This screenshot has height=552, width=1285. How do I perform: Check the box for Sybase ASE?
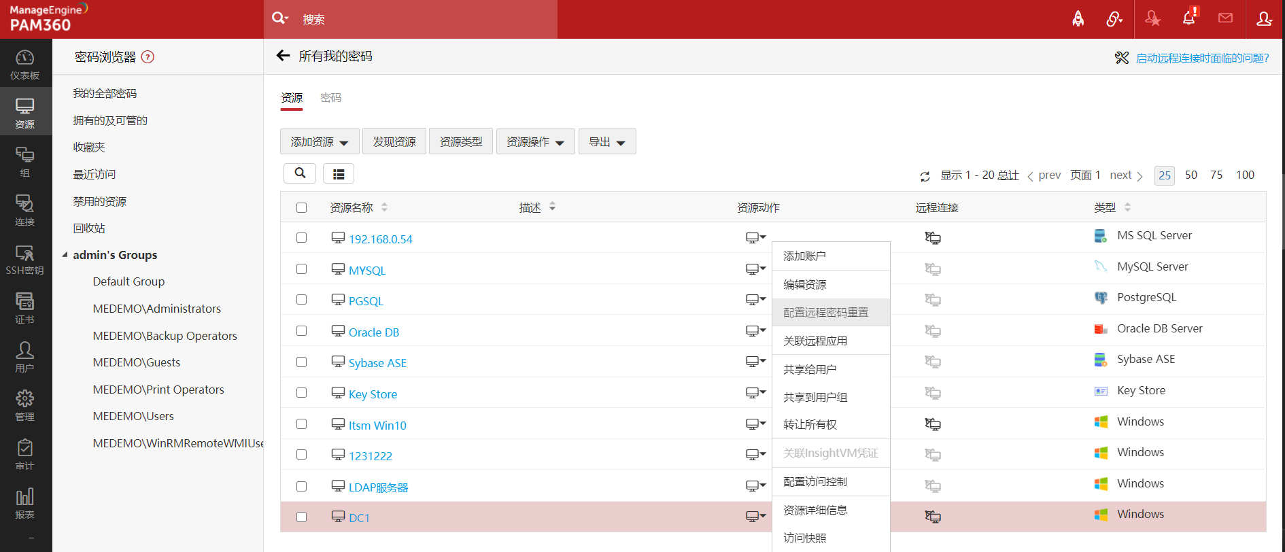302,362
